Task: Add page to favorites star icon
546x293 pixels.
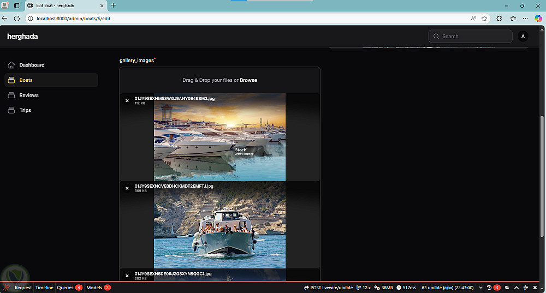Action: click(484, 19)
